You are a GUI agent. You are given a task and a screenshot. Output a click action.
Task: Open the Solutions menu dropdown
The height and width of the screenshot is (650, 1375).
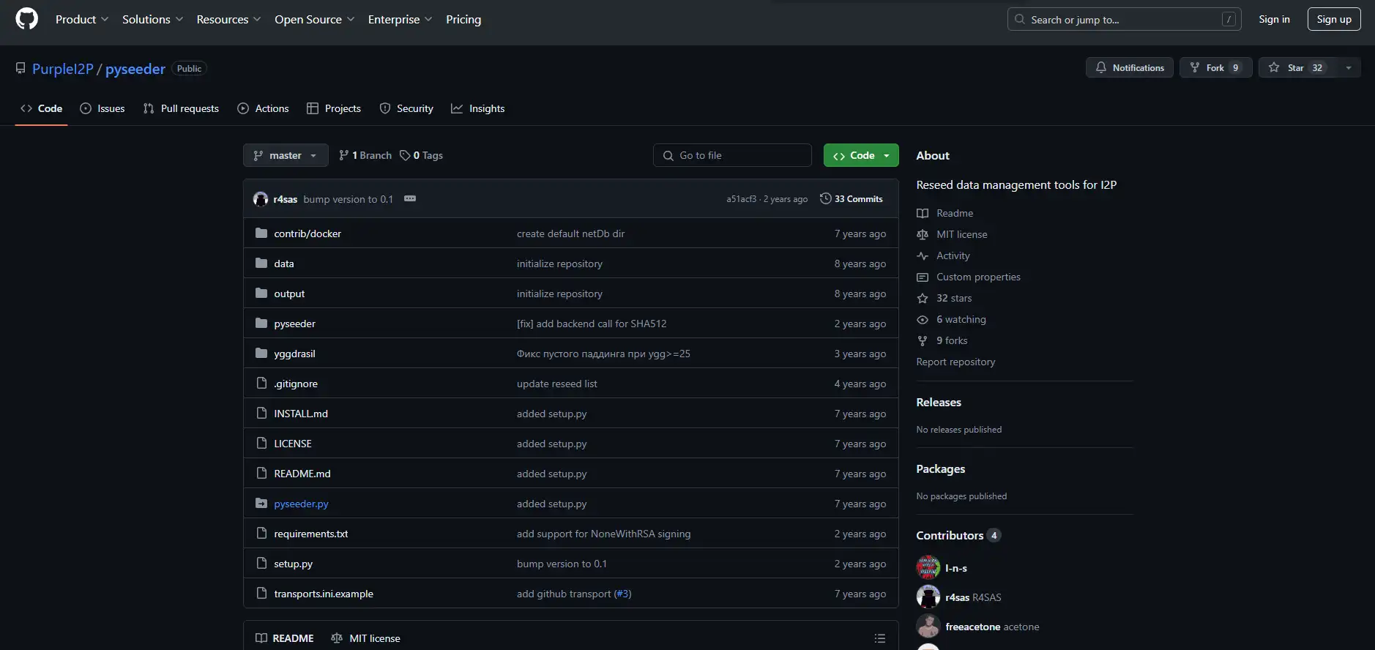pos(152,20)
